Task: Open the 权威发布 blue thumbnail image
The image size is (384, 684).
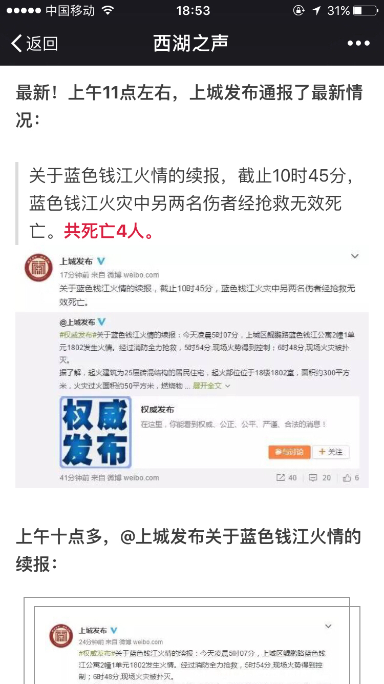Action: [x=96, y=432]
